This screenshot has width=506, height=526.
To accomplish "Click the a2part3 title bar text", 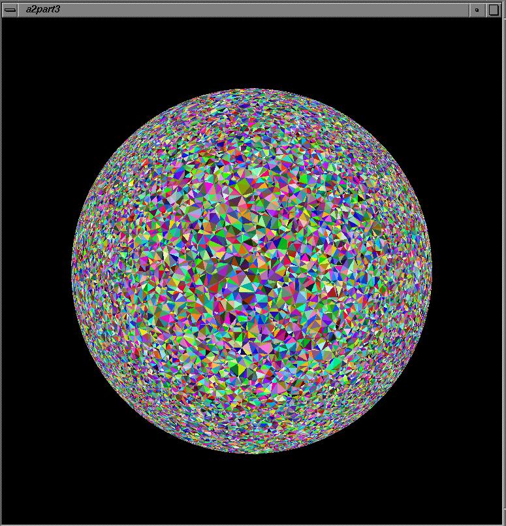I will [43, 9].
